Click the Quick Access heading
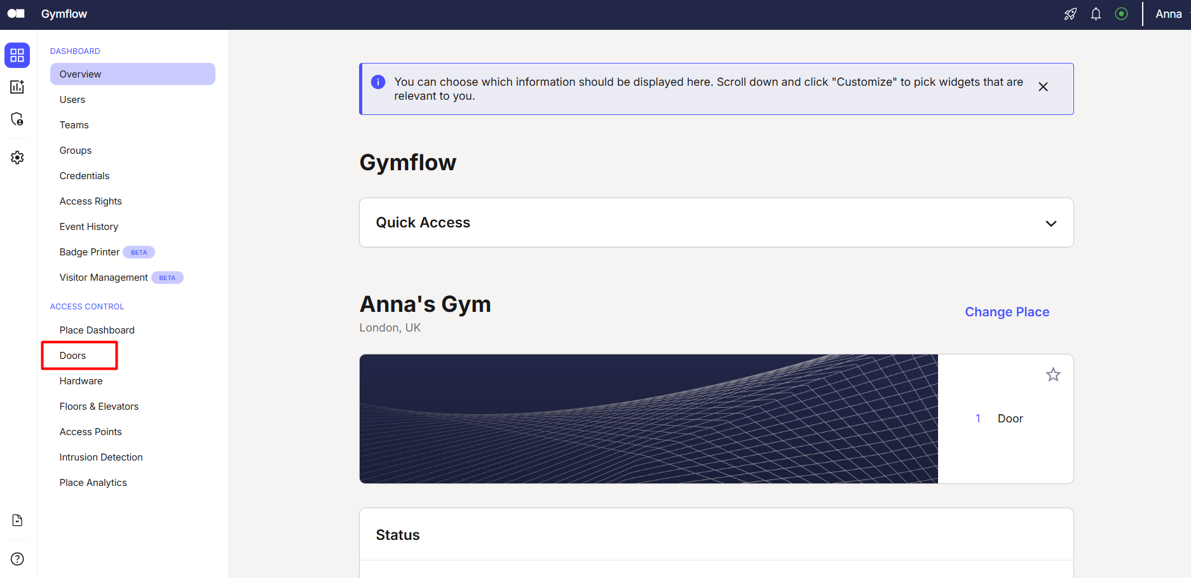 click(423, 222)
